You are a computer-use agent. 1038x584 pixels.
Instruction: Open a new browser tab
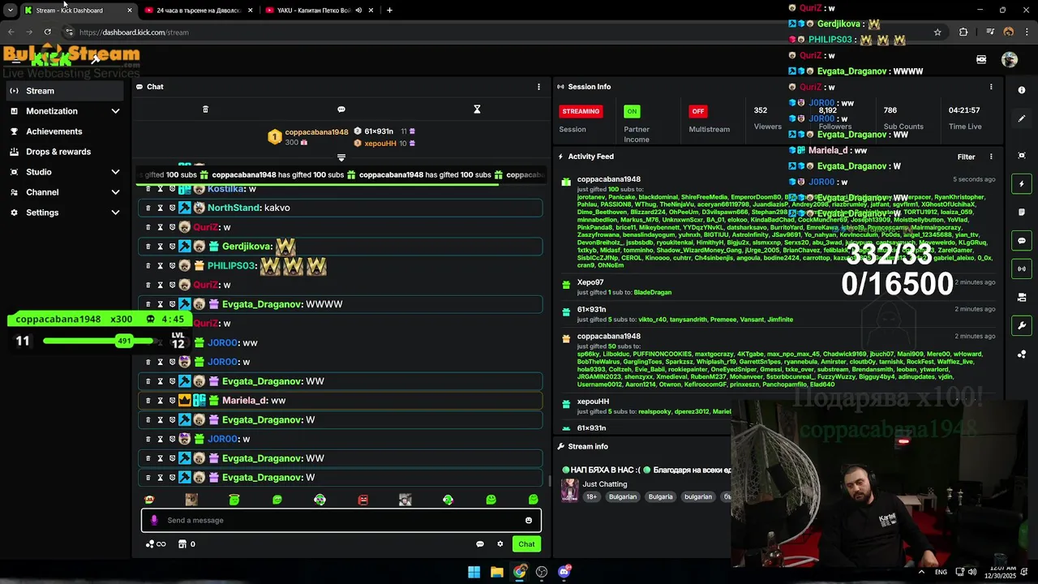(389, 11)
